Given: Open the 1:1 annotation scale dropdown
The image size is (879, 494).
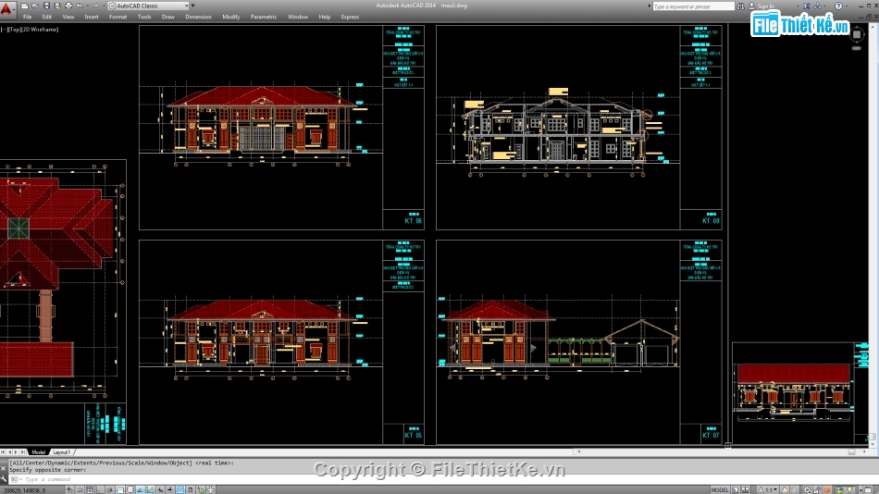Looking at the screenshot, I should [x=768, y=489].
